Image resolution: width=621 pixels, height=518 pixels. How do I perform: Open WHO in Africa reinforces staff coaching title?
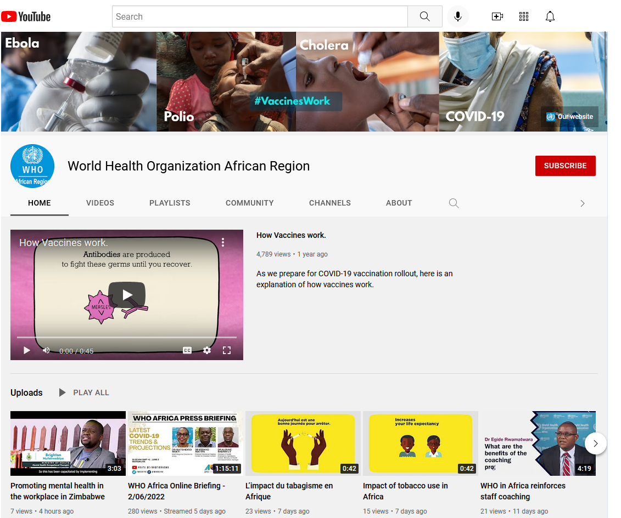[523, 491]
